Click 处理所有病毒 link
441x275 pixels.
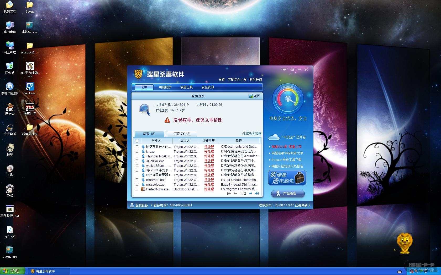252,133
